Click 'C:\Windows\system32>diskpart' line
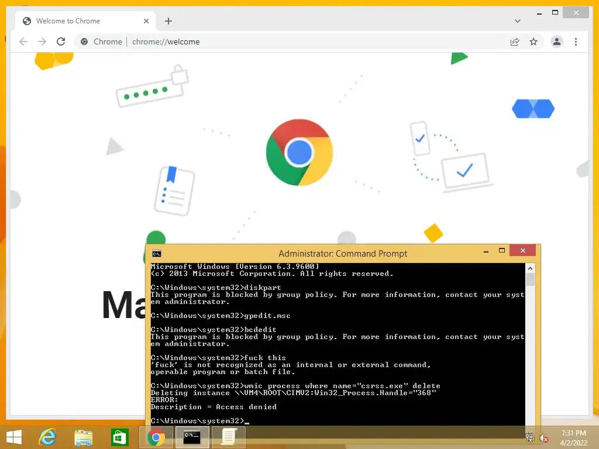The height and width of the screenshot is (449, 599). [x=216, y=288]
